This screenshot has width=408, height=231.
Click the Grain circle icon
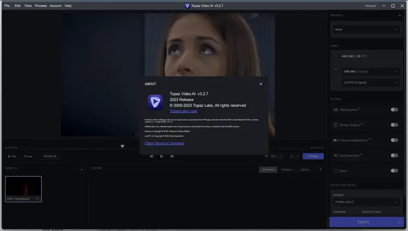pyautogui.click(x=336, y=171)
